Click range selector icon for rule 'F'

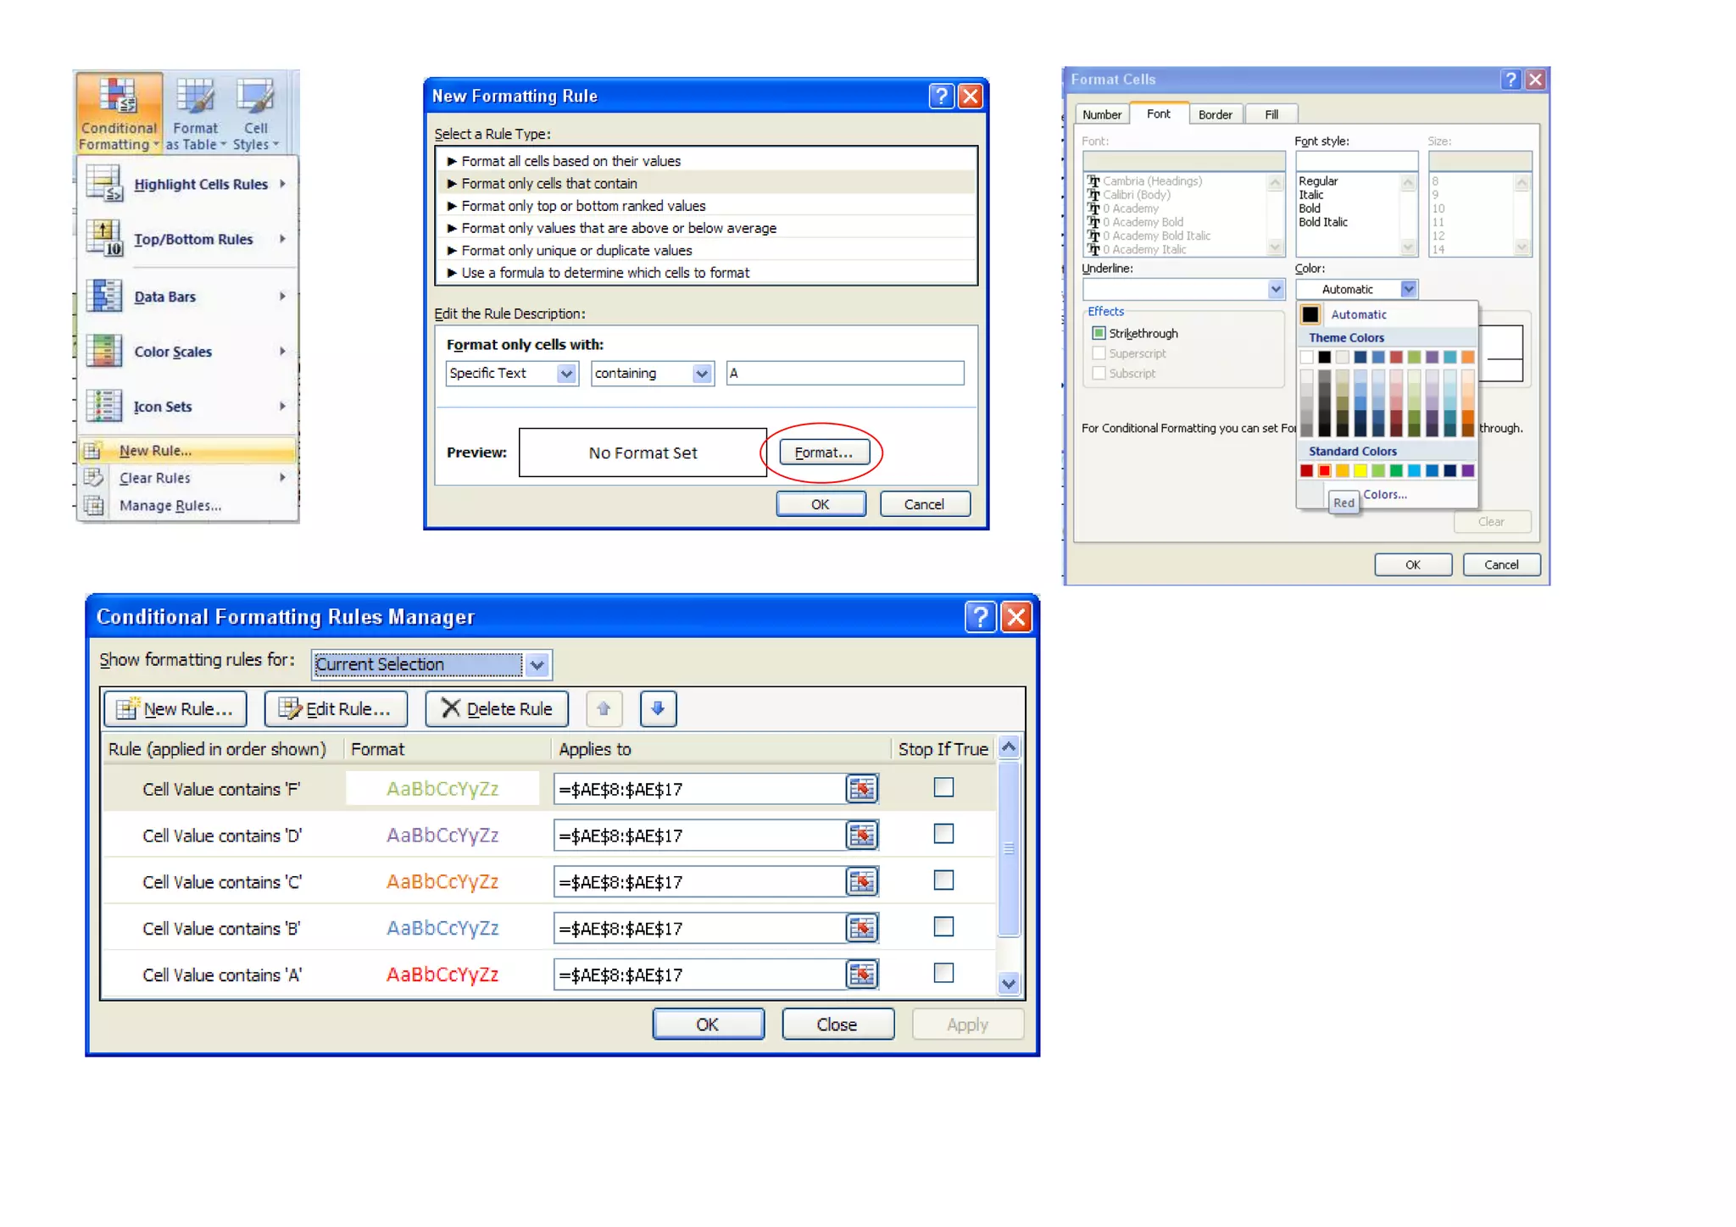[x=862, y=789]
